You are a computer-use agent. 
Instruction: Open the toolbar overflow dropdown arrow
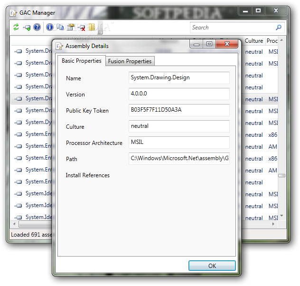coord(101,32)
